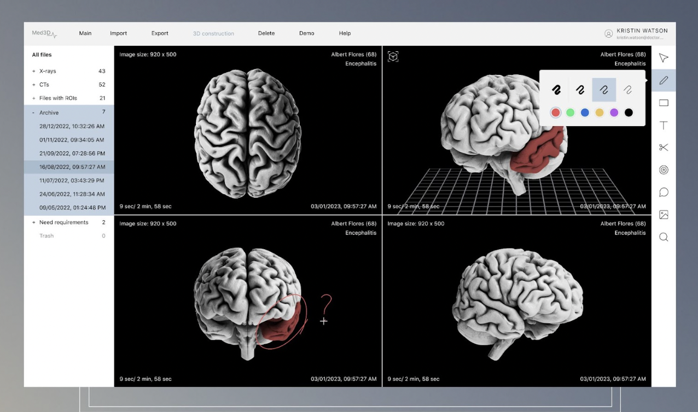Viewport: 698px width, 412px height.
Task: Select the target ROI tool
Action: click(x=664, y=170)
